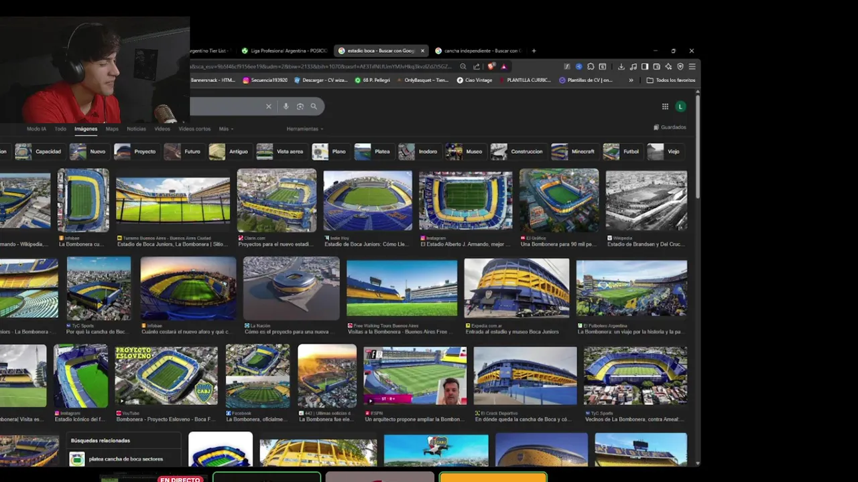
Task: Select the 'Noticias' search tab
Action: [x=136, y=129]
